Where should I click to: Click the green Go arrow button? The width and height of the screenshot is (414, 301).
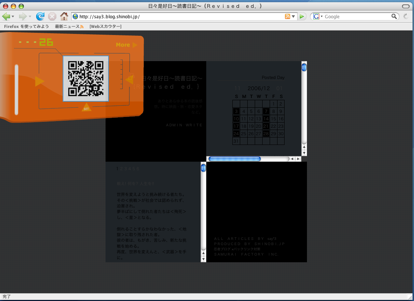[x=301, y=16]
